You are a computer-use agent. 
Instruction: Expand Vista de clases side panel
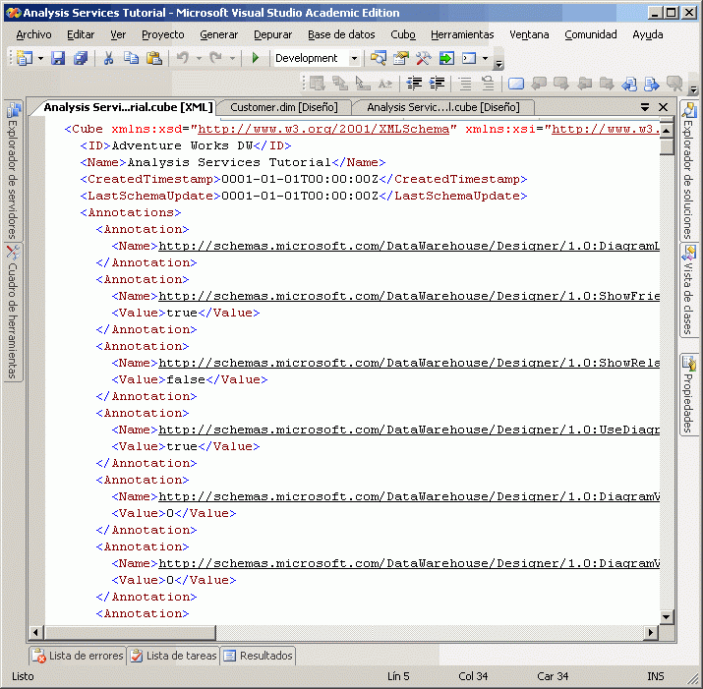click(x=688, y=290)
